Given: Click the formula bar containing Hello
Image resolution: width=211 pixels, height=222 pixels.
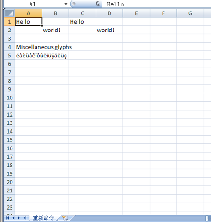Looking at the screenshot, I should pos(157,4).
